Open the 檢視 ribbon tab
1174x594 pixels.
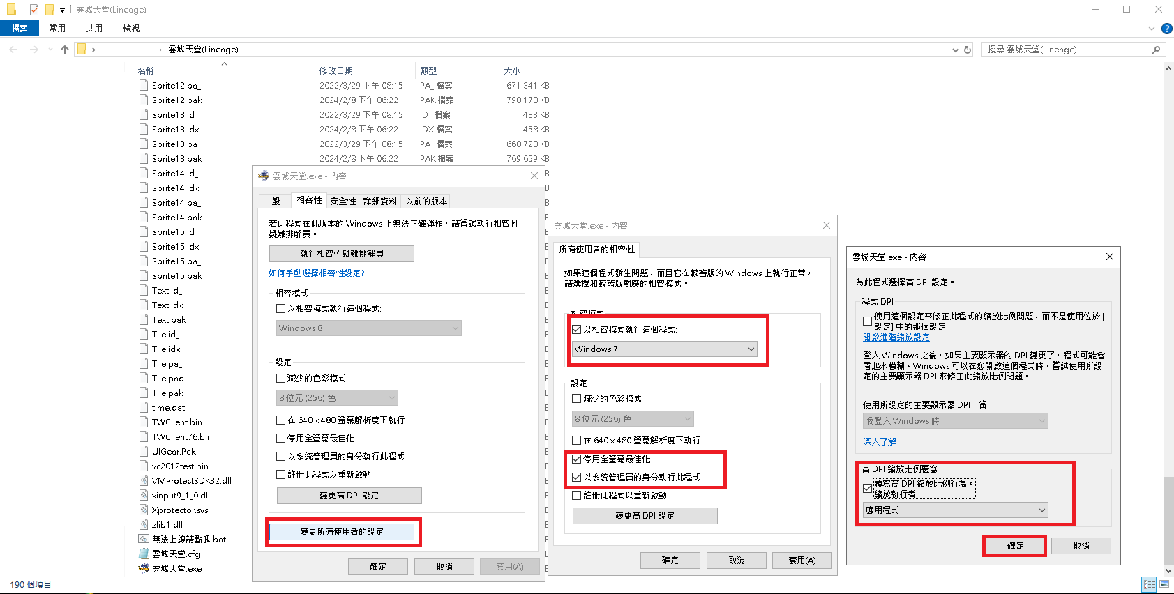point(131,29)
